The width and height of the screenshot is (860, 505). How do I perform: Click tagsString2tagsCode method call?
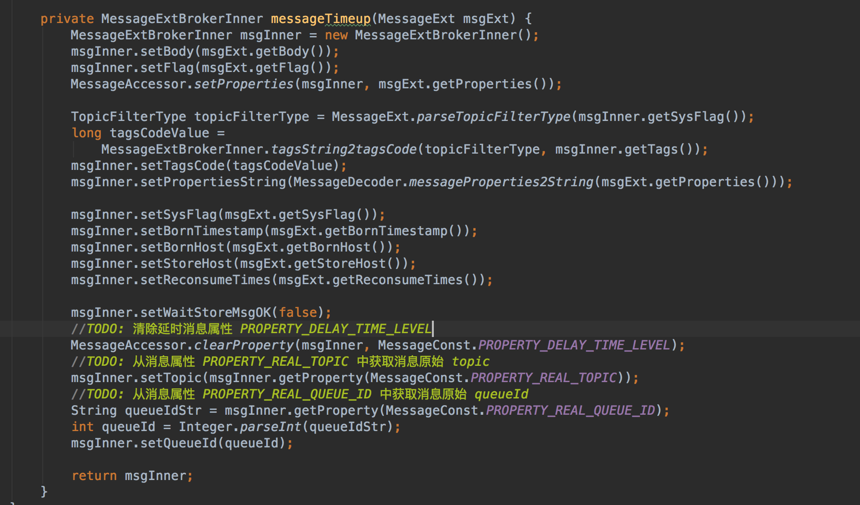344,149
